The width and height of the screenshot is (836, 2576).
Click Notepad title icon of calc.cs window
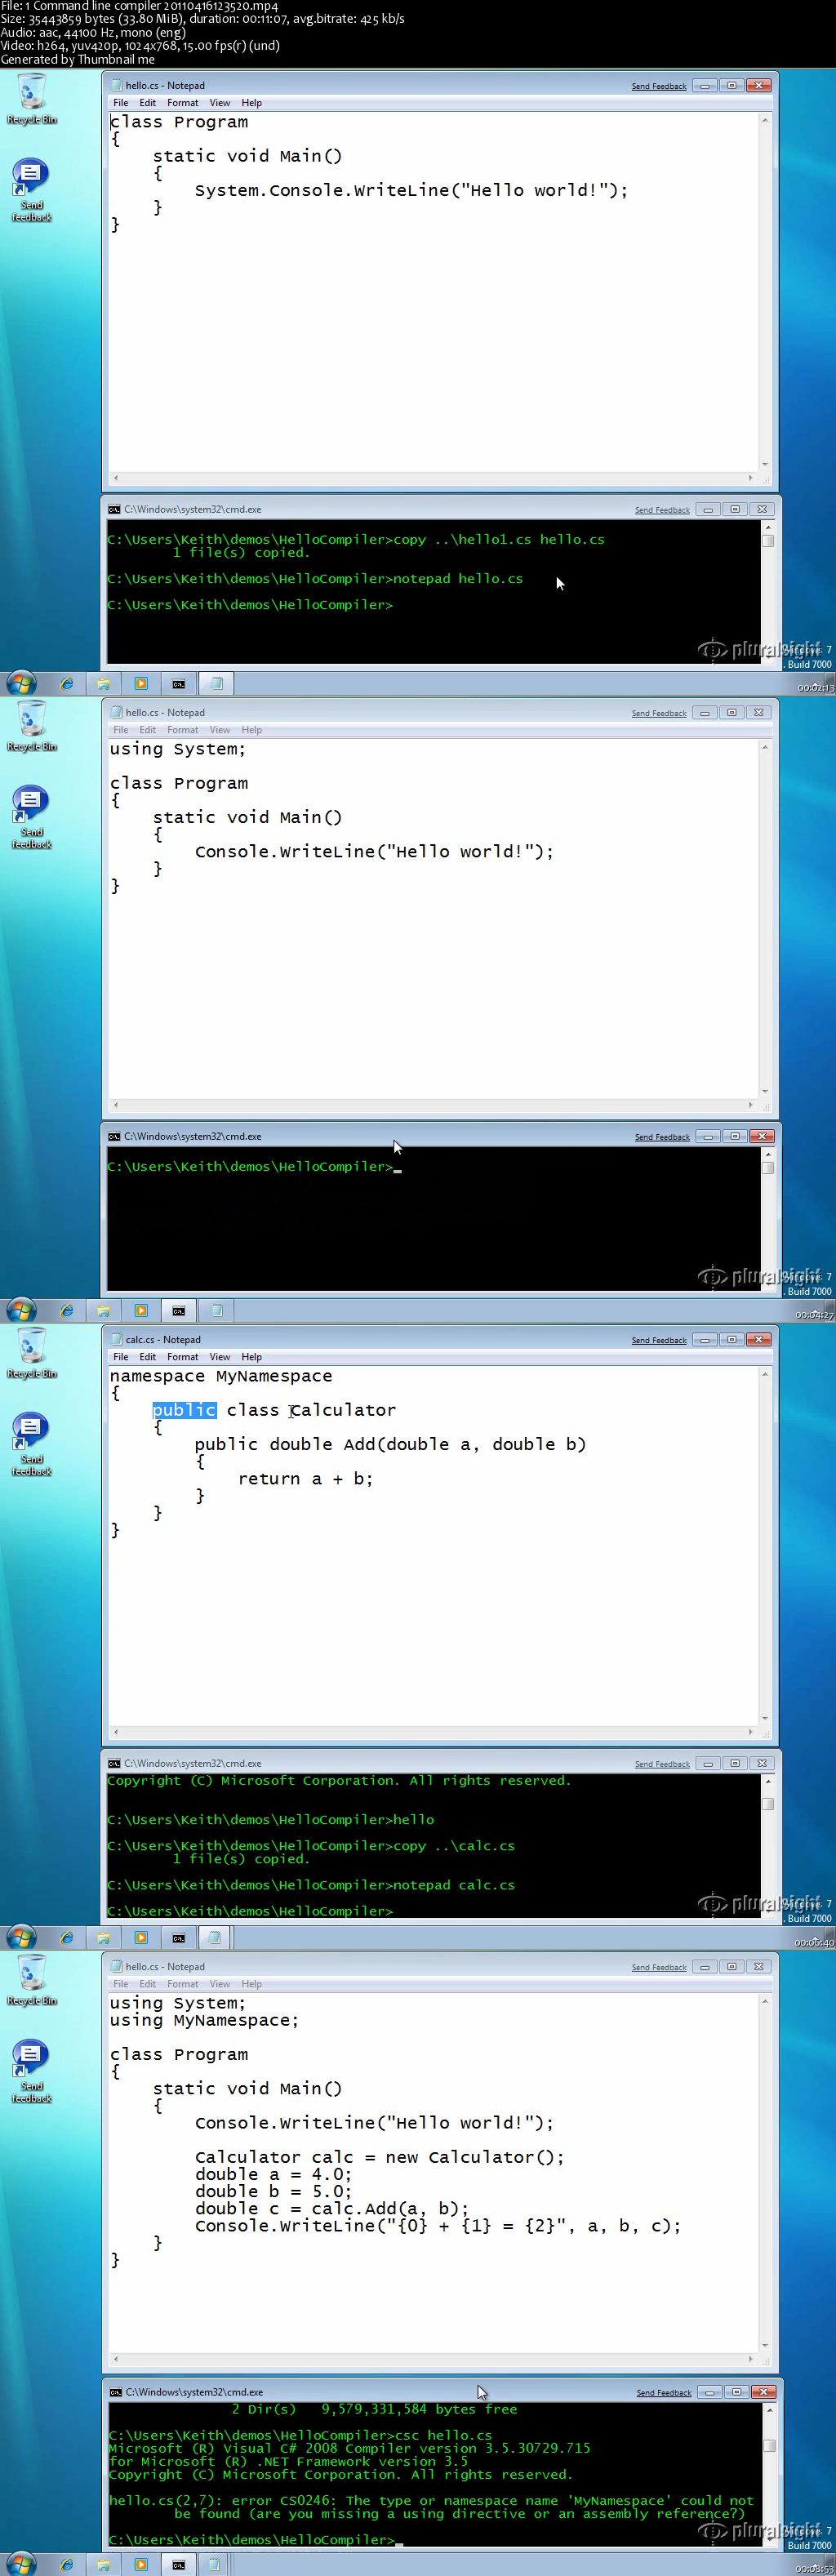(117, 1340)
